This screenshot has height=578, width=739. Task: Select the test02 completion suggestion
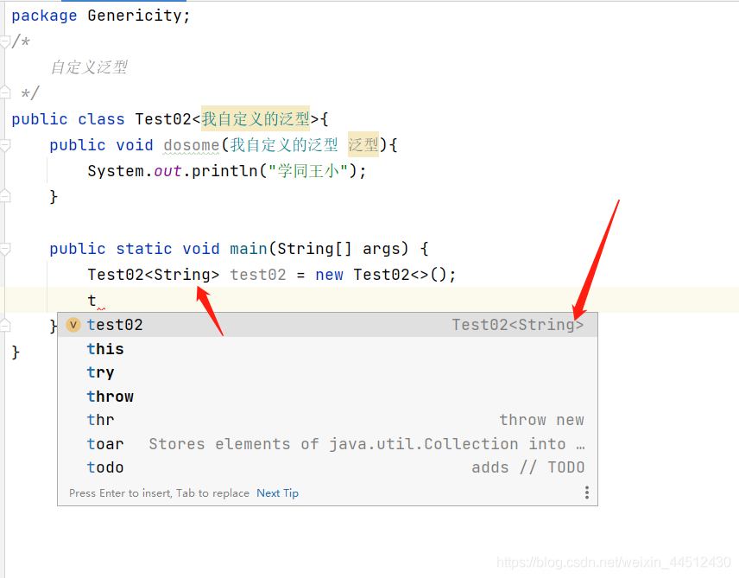(327, 325)
